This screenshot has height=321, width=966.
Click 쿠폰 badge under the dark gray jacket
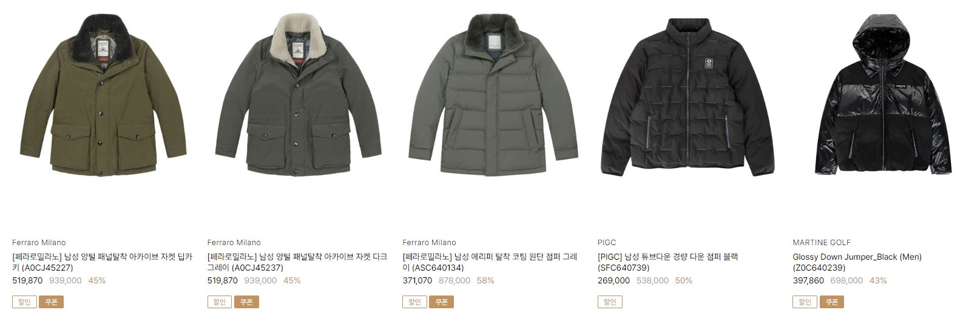point(246,302)
